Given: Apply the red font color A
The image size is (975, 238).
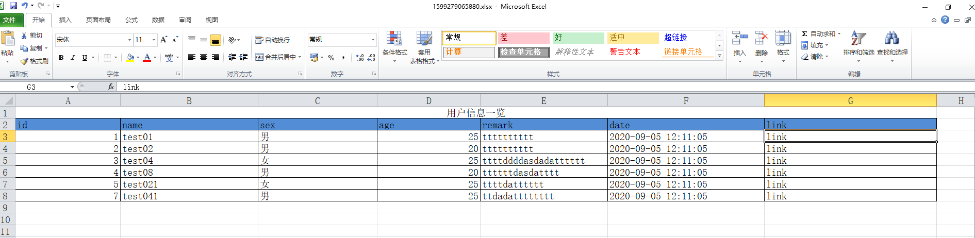Looking at the screenshot, I should click(x=147, y=58).
